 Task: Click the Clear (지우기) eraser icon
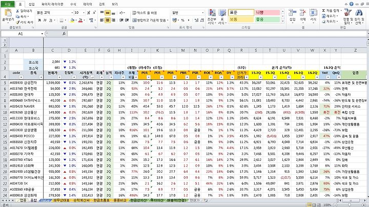click(x=323, y=22)
